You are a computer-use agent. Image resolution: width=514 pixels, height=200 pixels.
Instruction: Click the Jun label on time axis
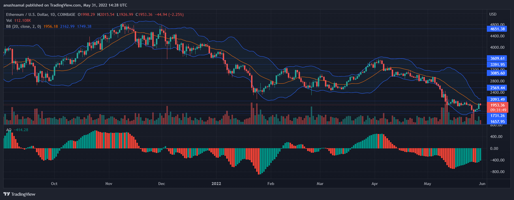pyautogui.click(x=482, y=184)
